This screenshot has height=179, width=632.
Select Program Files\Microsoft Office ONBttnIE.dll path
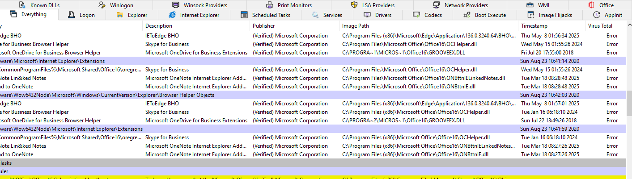pyautogui.click(x=408, y=87)
